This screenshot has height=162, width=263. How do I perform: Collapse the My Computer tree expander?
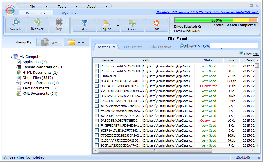tap(11, 57)
